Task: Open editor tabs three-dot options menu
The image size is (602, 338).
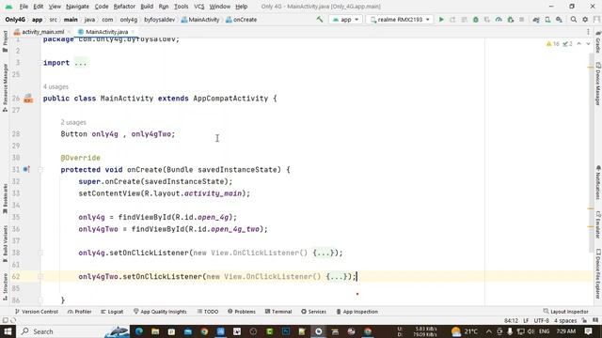Action: [x=588, y=32]
